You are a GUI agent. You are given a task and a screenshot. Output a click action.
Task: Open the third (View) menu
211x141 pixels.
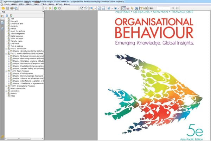point(21,5)
